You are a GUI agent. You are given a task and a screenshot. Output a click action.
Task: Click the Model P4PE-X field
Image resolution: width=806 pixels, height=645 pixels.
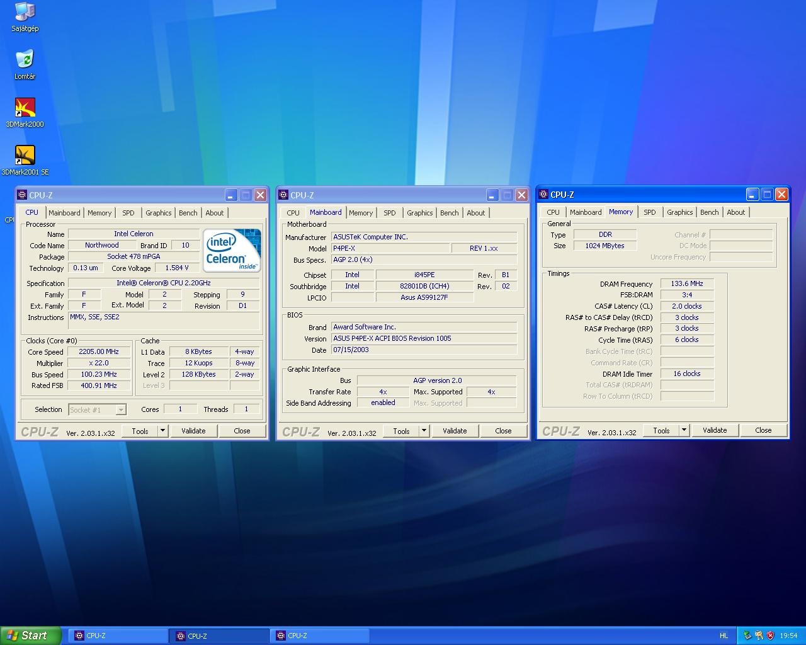pyautogui.click(x=390, y=248)
